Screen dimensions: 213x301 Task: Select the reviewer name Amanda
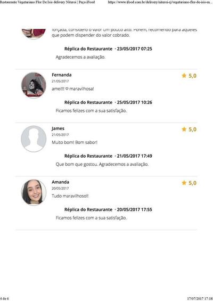tap(60, 182)
